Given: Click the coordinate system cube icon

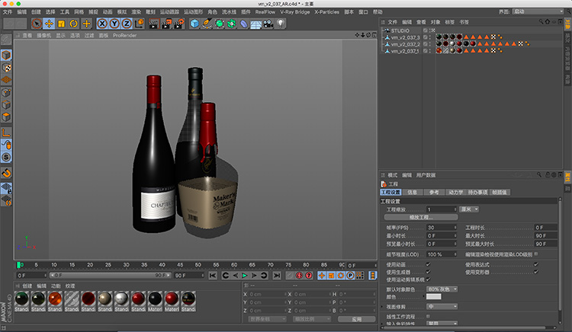Looking at the screenshot, I should click(x=140, y=24).
